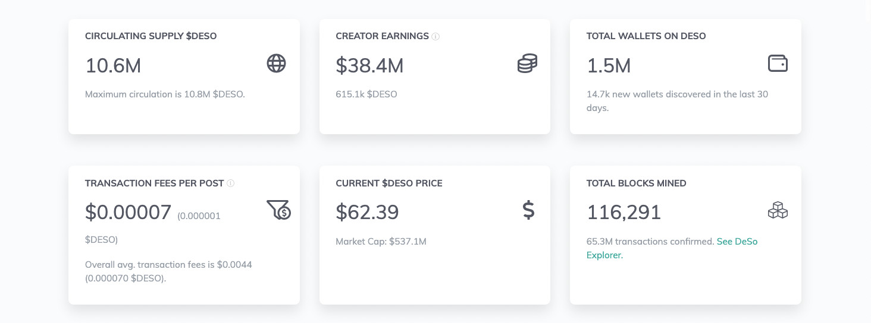
Task: Click the dollar sign icon in price card
Action: pyautogui.click(x=528, y=210)
